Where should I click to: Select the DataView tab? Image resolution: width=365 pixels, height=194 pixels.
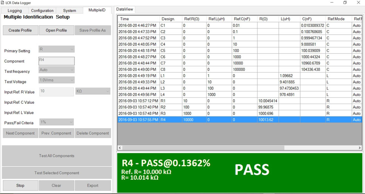click(x=125, y=9)
